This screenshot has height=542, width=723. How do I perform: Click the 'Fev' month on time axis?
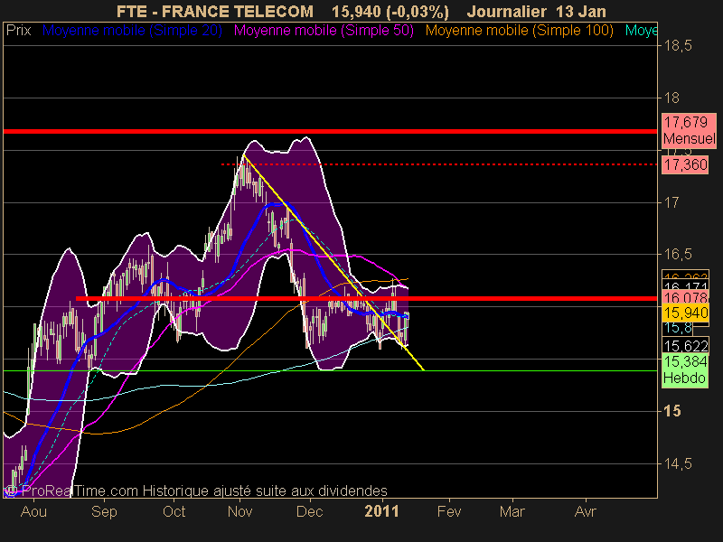(448, 511)
